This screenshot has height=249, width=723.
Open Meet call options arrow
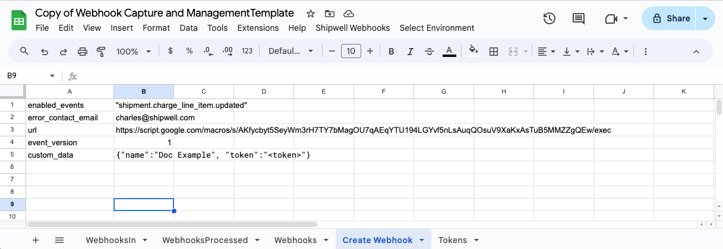coord(626,19)
